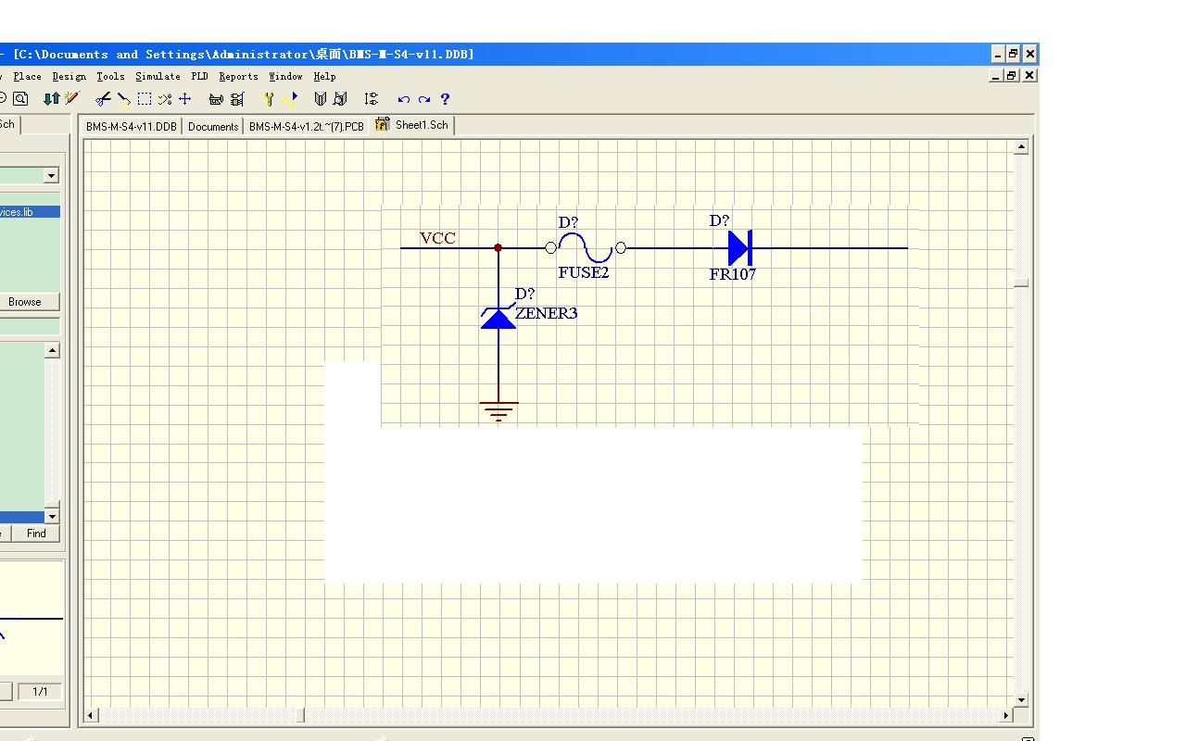Click the ZENER3 part text

(x=547, y=314)
